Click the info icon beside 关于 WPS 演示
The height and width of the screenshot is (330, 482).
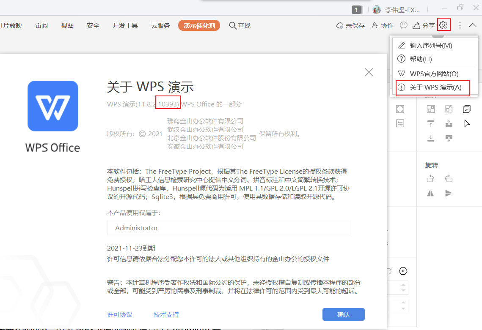click(402, 87)
